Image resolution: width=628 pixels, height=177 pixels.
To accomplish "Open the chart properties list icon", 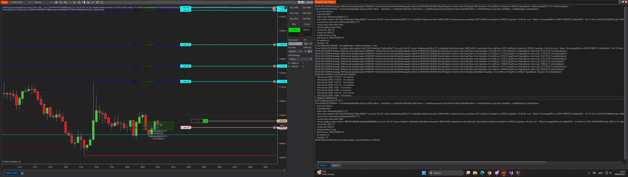I will pyautogui.click(x=102, y=2).
